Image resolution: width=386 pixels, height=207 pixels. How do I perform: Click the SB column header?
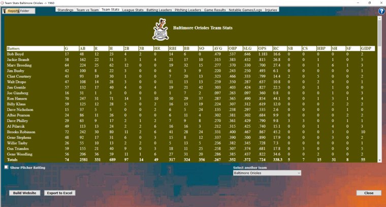pyautogui.click(x=294, y=48)
